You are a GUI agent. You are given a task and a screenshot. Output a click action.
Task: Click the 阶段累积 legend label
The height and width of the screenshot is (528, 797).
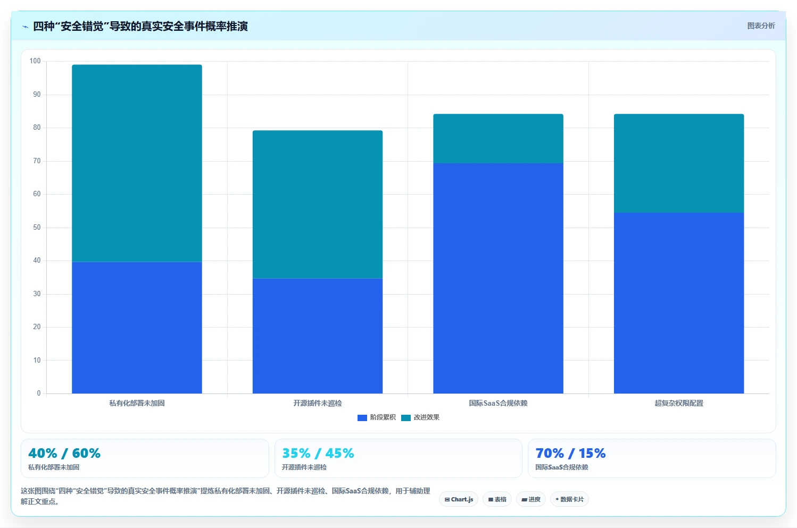(383, 417)
